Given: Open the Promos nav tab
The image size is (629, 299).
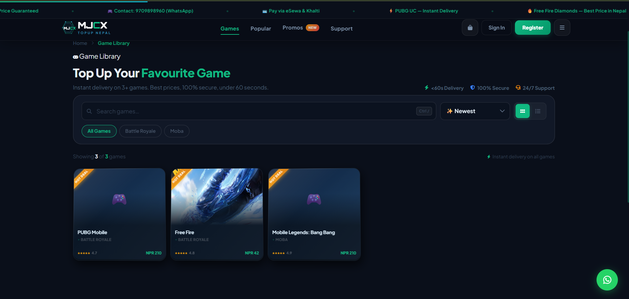Looking at the screenshot, I should coord(293,28).
